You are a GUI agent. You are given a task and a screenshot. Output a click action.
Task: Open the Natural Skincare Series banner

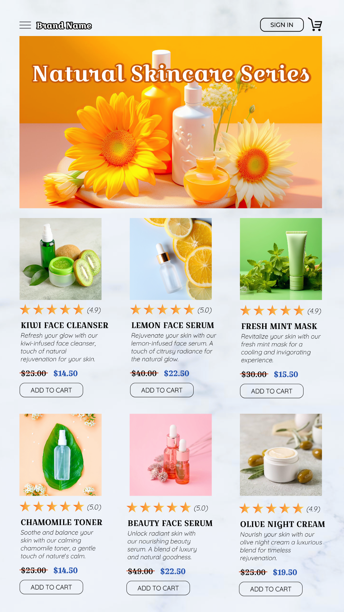point(171,122)
